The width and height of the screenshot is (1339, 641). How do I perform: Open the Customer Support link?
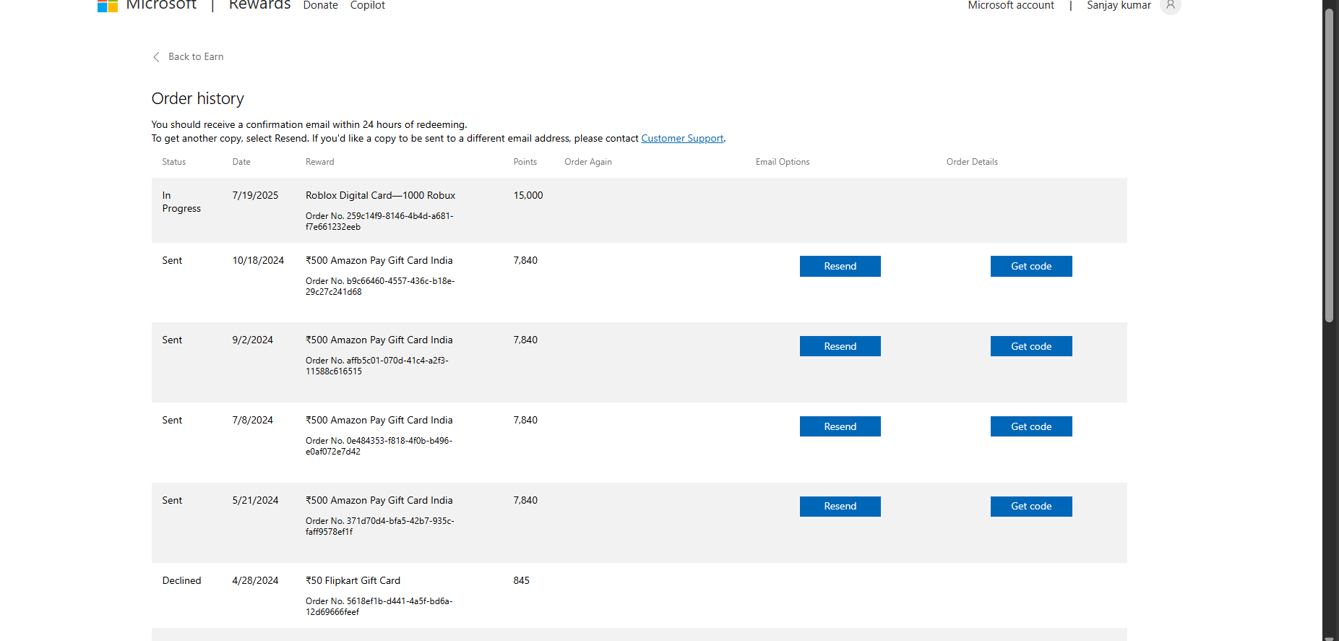[682, 138]
